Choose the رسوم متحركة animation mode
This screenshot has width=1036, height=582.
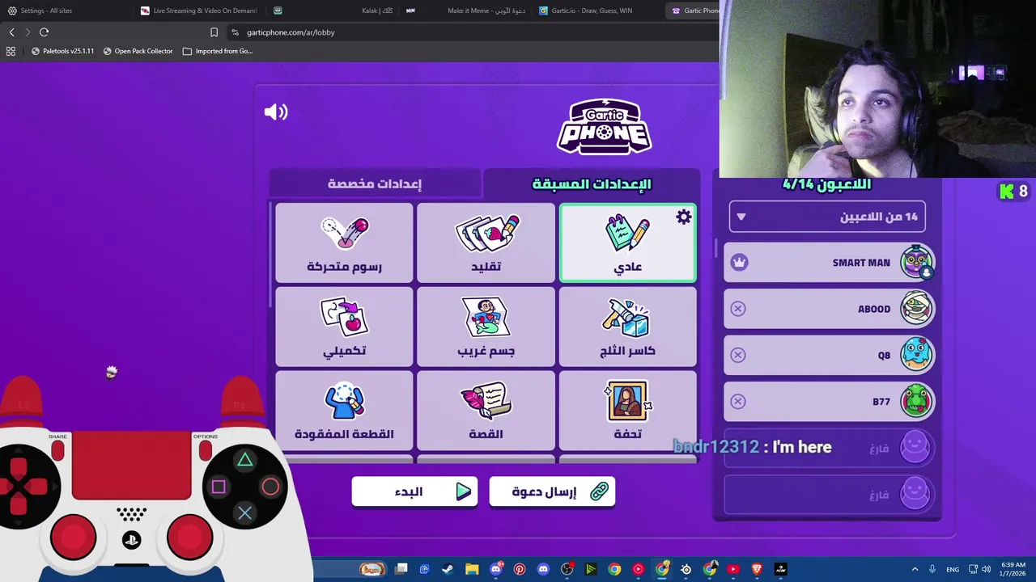(344, 242)
